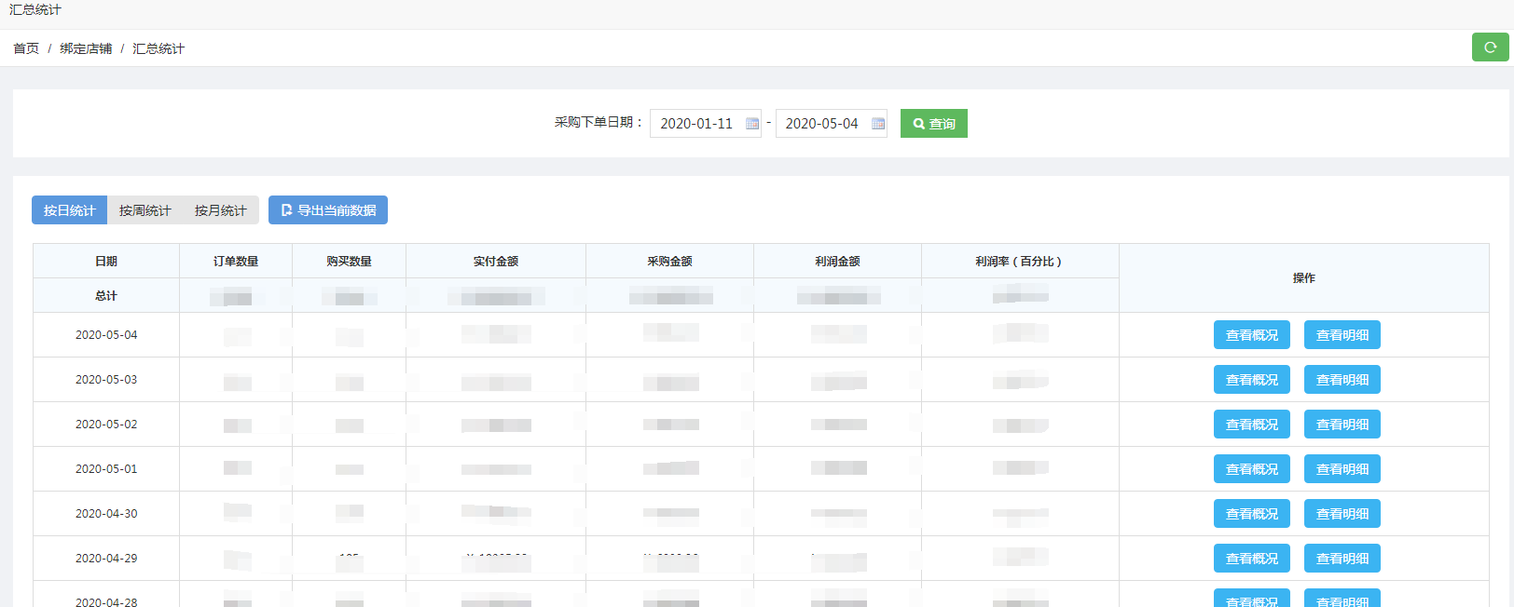The width and height of the screenshot is (1514, 607).
Task: Click the 采购金额 column header
Action: [670, 262]
